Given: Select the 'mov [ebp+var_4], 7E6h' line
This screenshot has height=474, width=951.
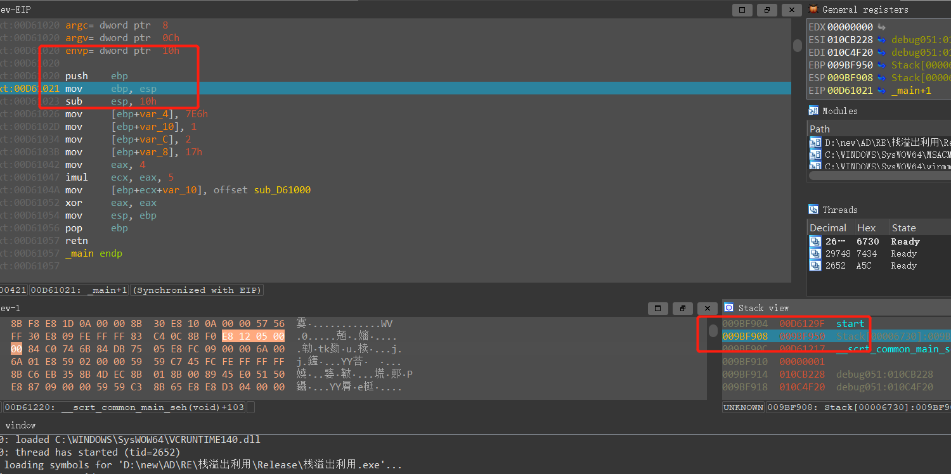Looking at the screenshot, I should point(136,114).
